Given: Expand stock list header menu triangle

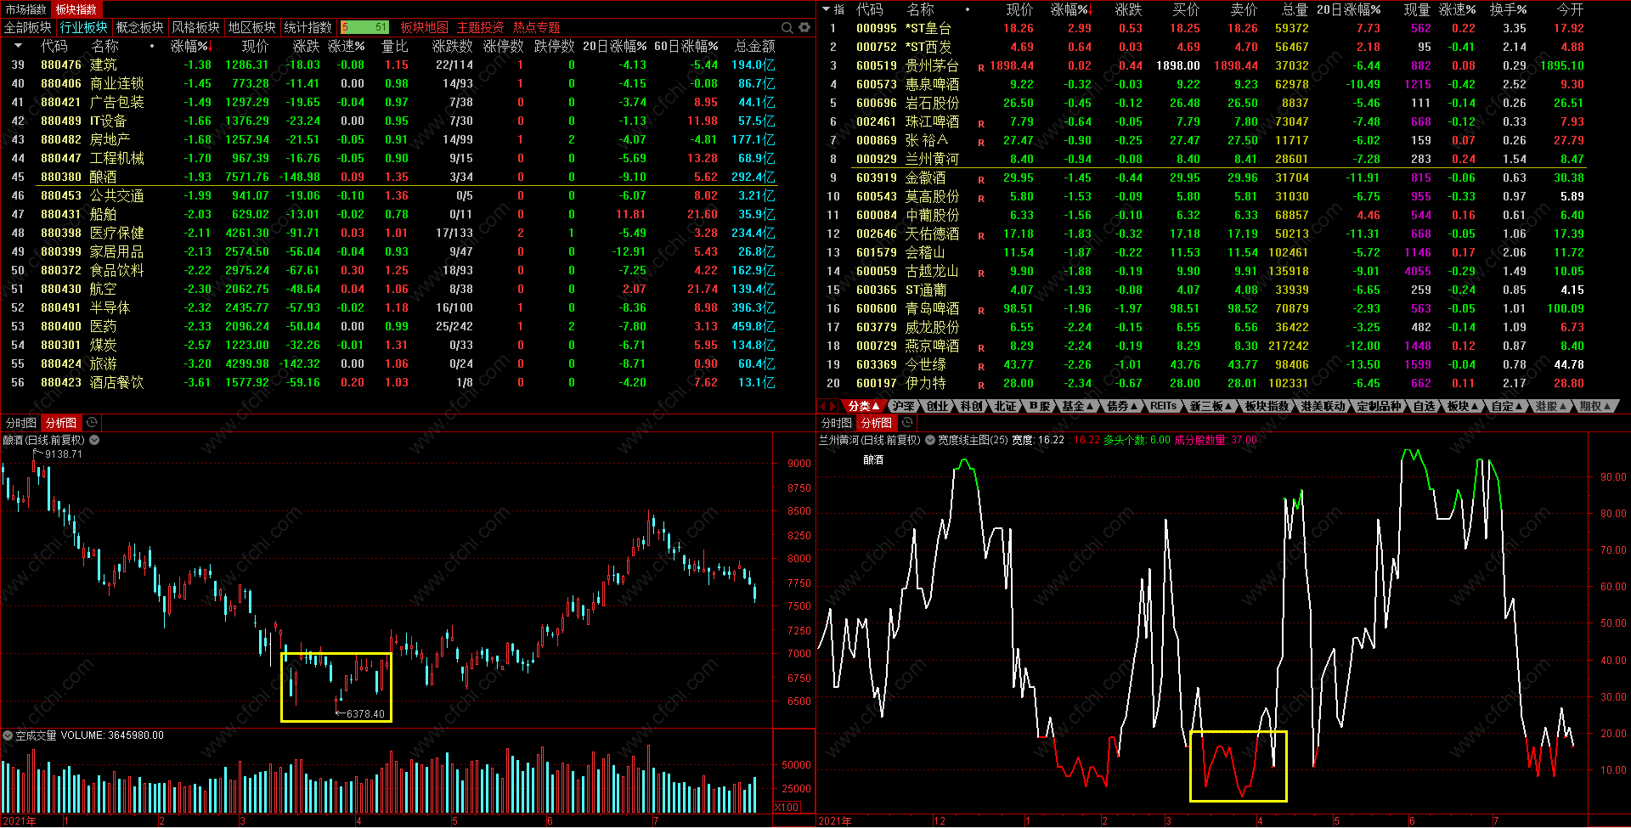Looking at the screenshot, I should coord(827,9).
